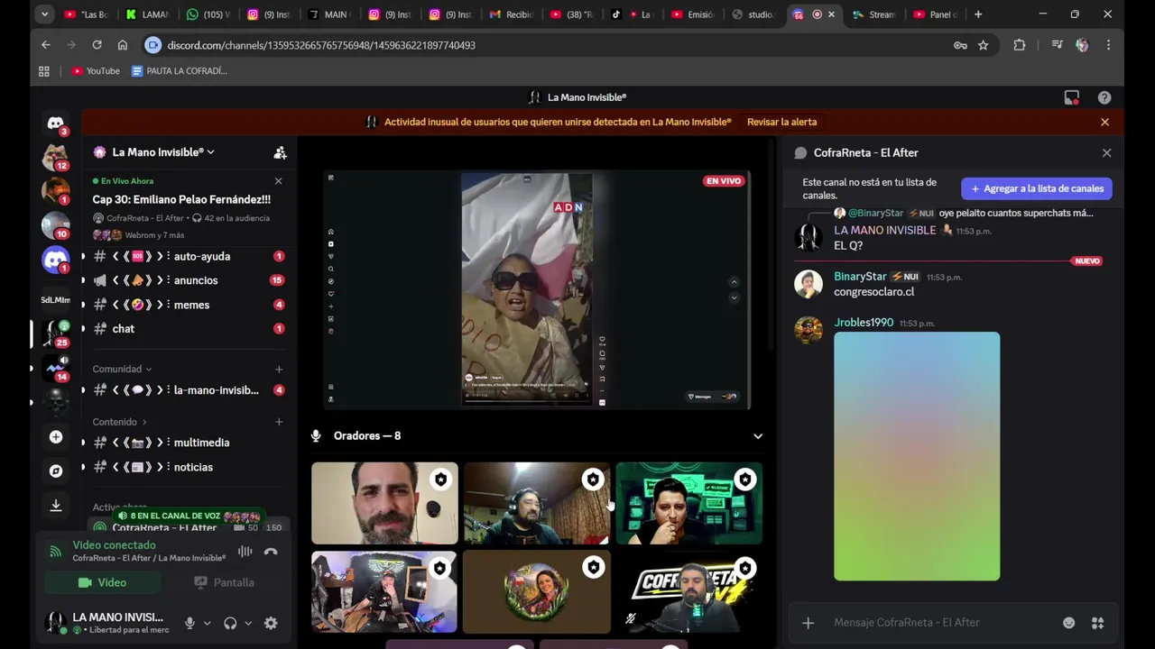Click the live stream video preview
This screenshot has height=649, width=1155.
click(537, 290)
